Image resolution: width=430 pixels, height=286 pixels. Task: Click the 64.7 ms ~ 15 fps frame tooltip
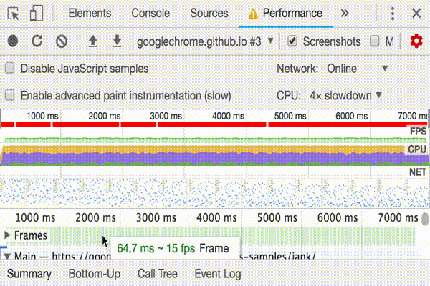click(x=176, y=248)
